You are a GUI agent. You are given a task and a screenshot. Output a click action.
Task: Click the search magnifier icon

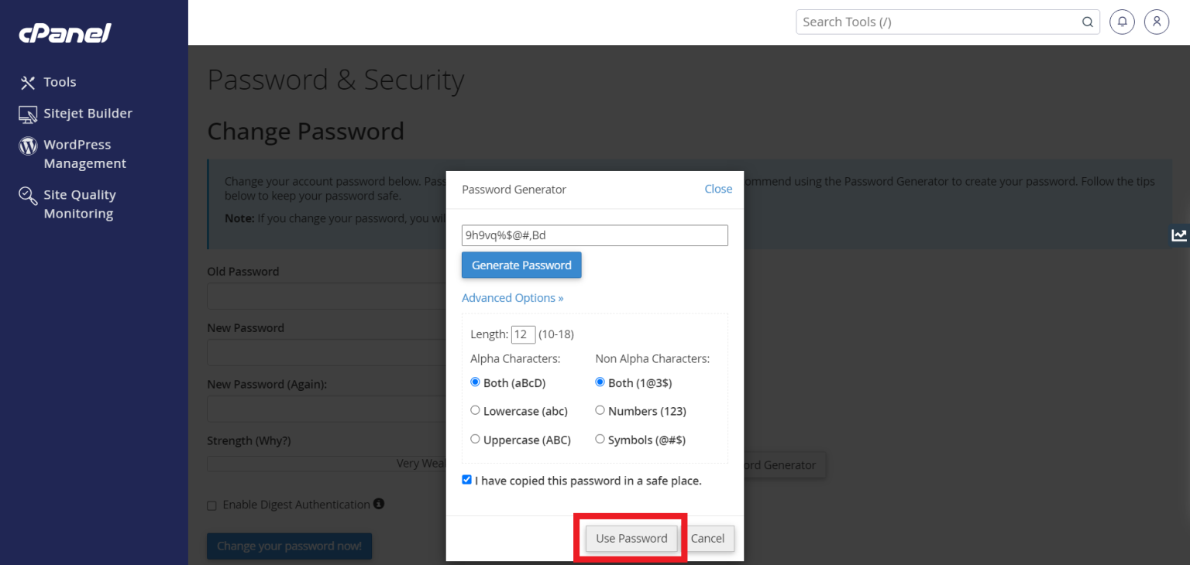(1087, 22)
